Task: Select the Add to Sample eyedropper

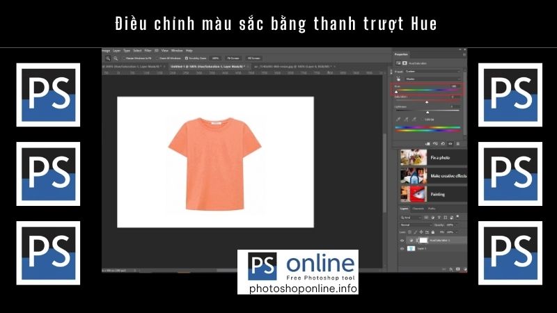Action: pos(406,119)
